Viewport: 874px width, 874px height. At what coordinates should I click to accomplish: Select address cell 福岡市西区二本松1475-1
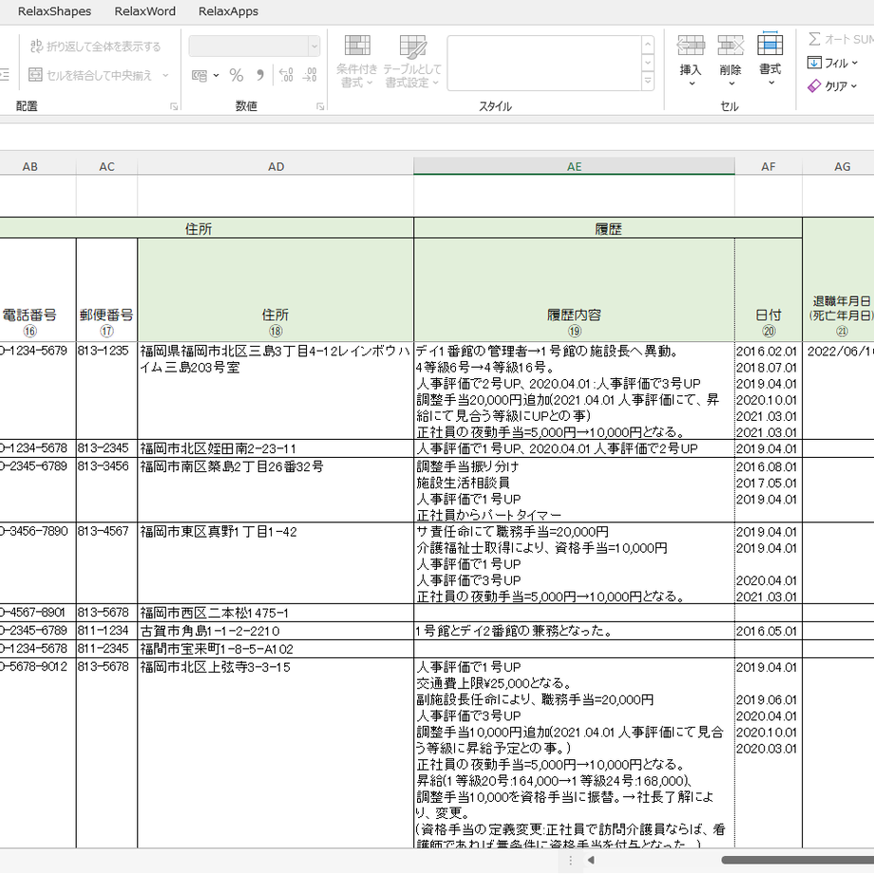coord(275,613)
